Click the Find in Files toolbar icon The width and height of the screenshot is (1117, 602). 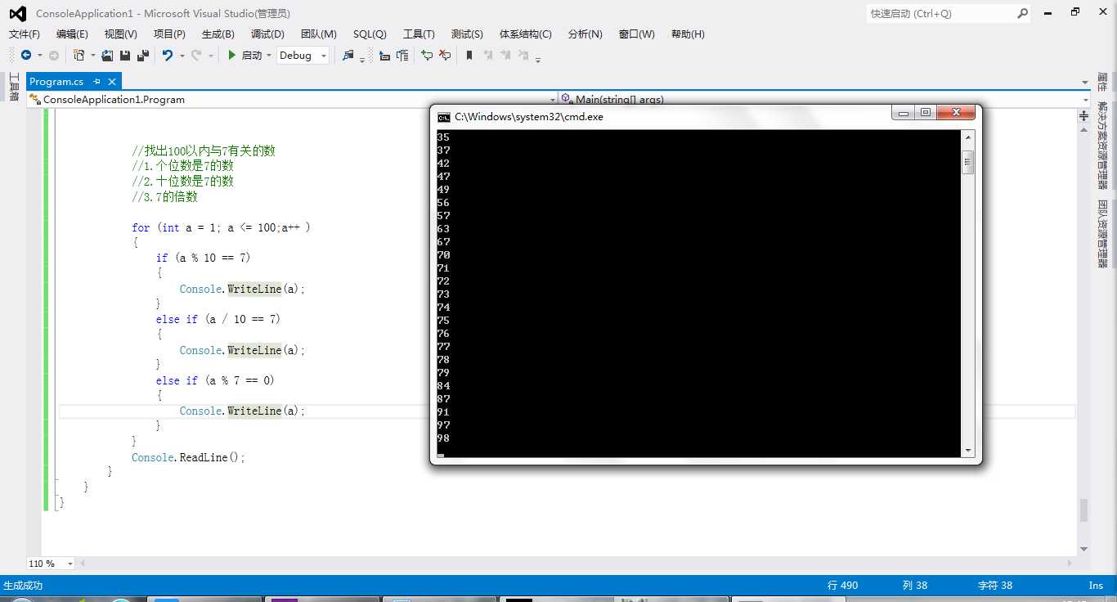[x=348, y=55]
